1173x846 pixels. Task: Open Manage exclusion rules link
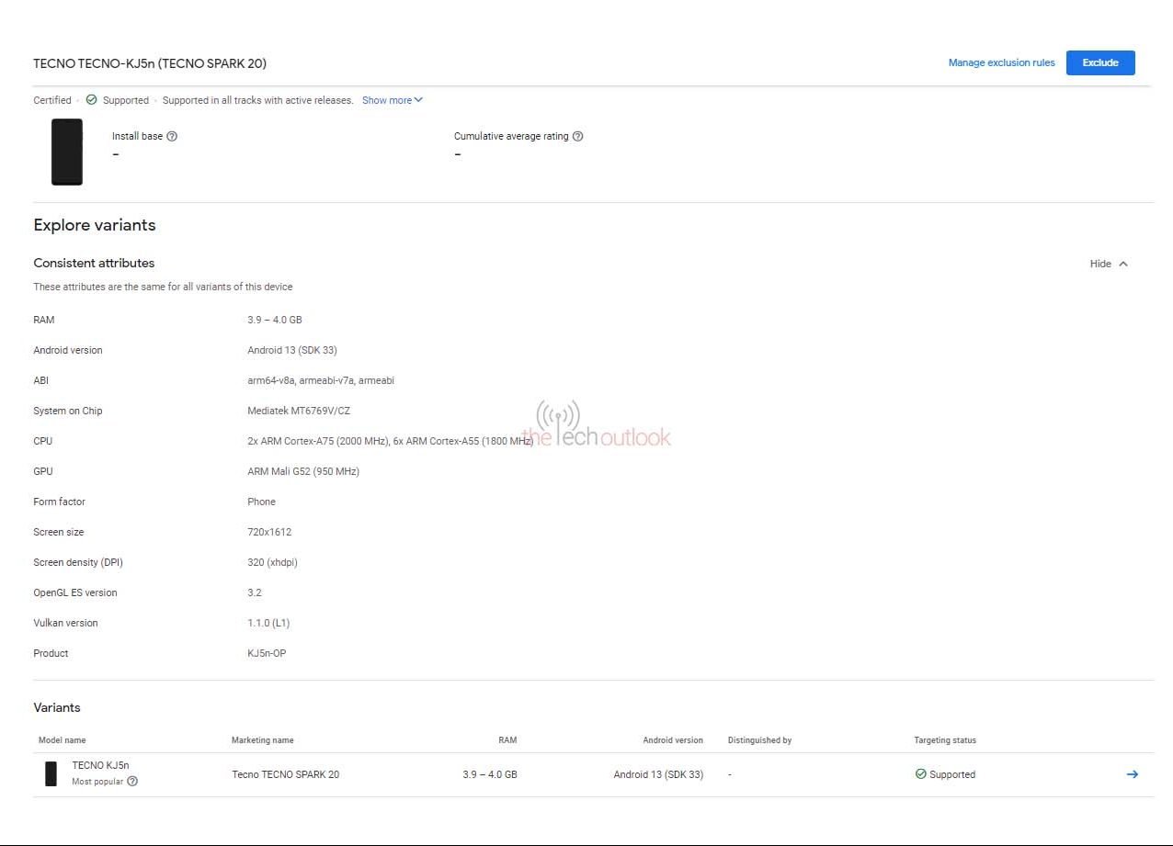tap(1001, 62)
